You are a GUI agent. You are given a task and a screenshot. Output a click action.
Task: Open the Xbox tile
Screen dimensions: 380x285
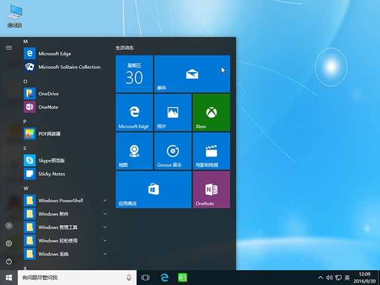pyautogui.click(x=211, y=112)
